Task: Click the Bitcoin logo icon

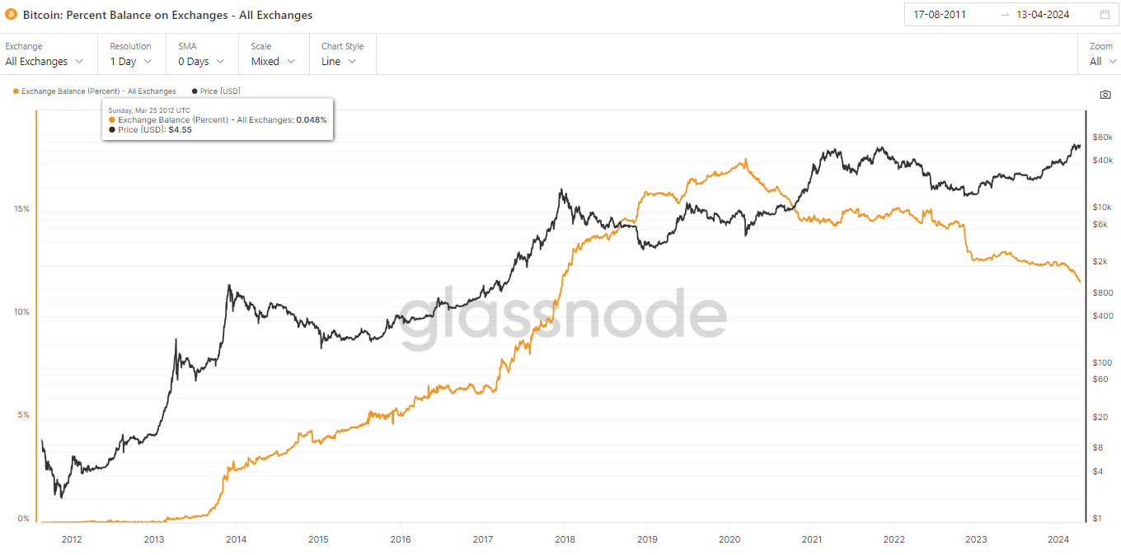Action: [12, 15]
